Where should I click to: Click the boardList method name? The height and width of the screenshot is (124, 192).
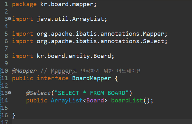127,100
